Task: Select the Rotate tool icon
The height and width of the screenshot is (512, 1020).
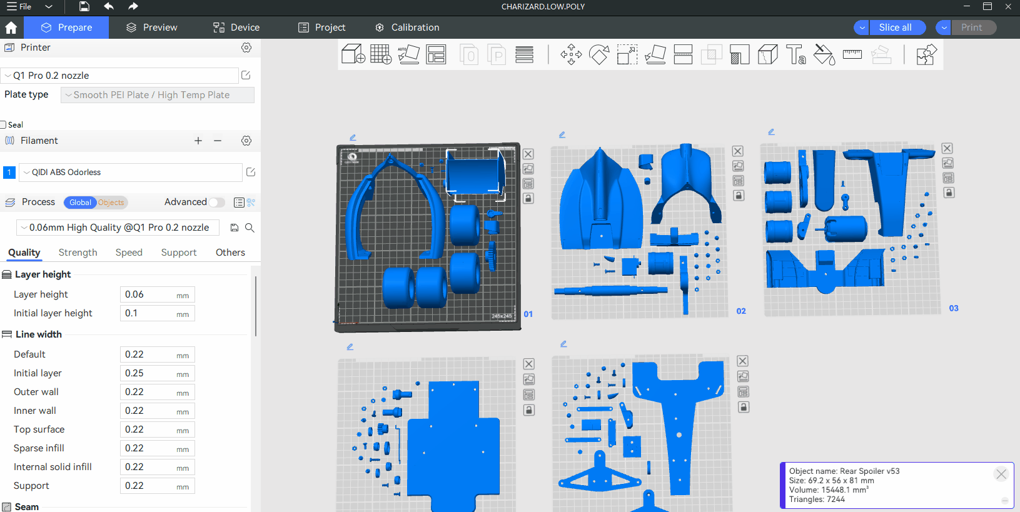Action: 599,54
